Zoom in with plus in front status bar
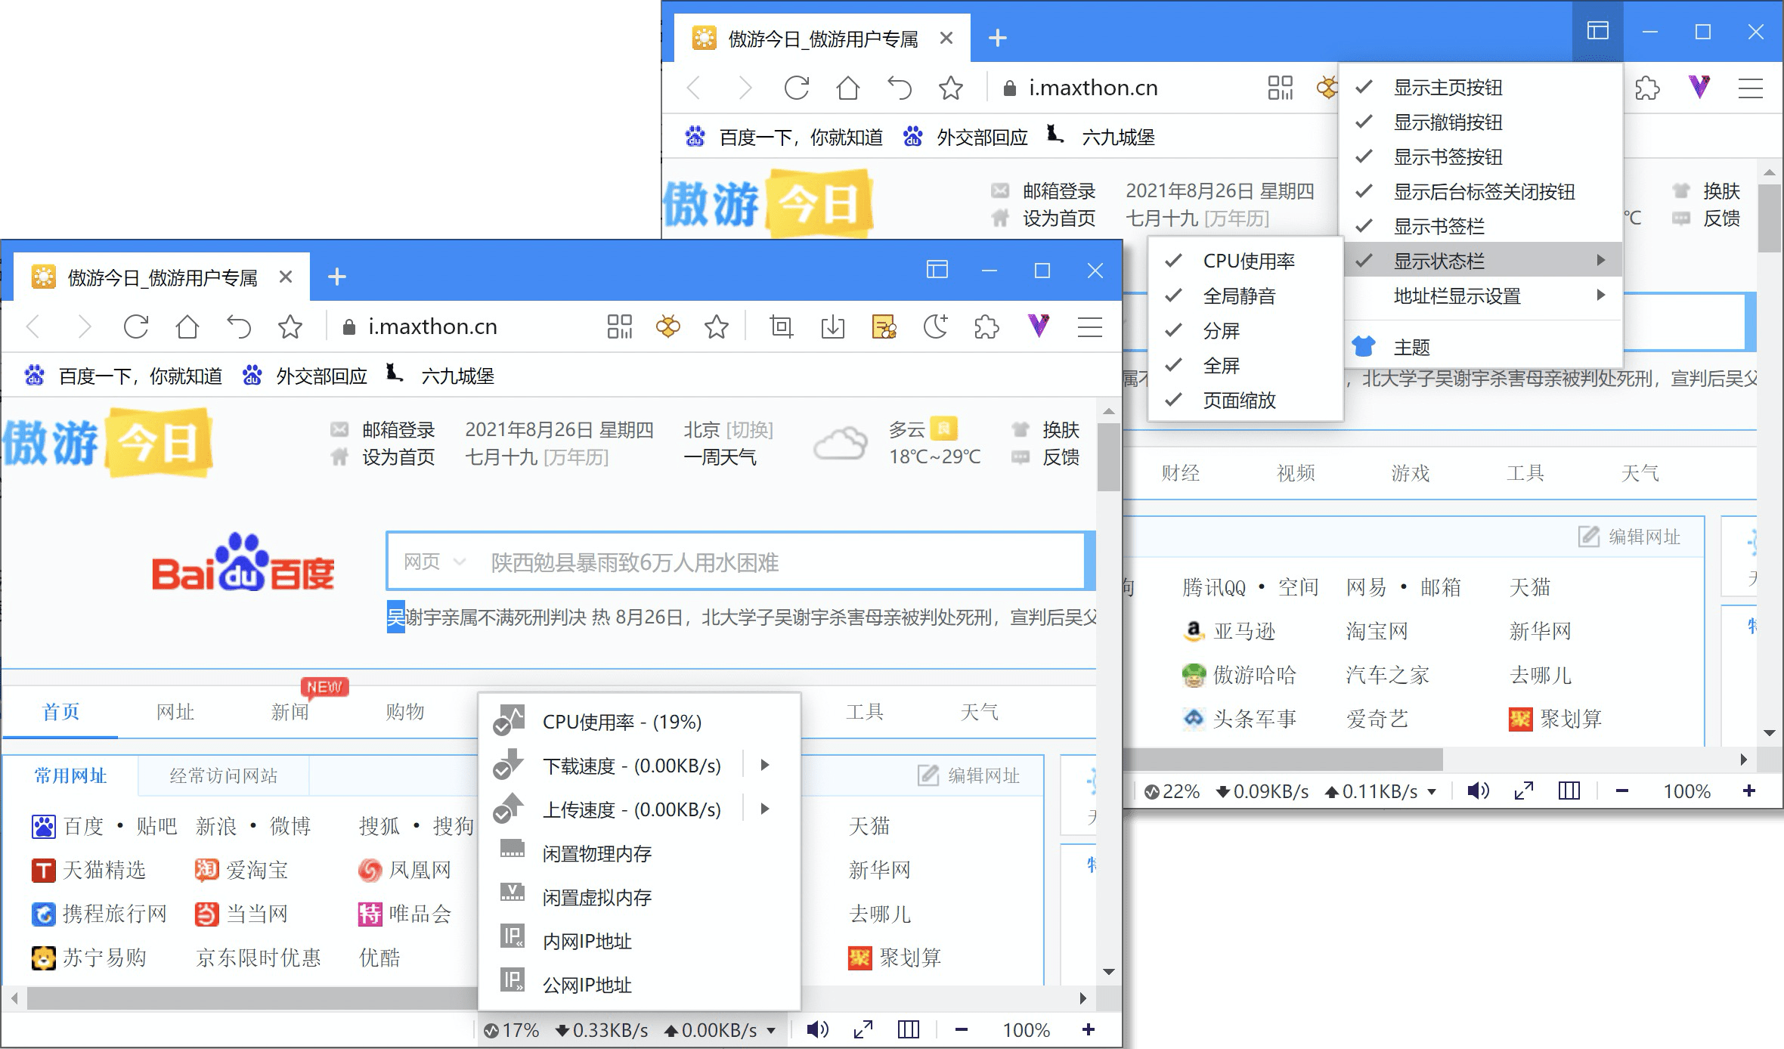Image resolution: width=1784 pixels, height=1049 pixels. pyautogui.click(x=1089, y=1029)
